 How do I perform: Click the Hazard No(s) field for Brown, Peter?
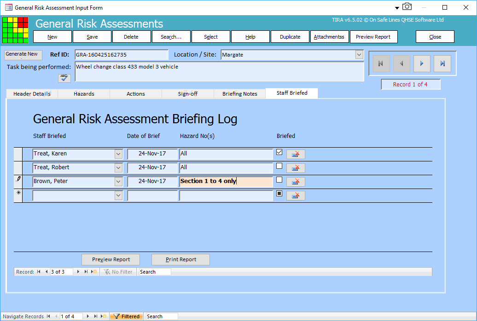coord(226,182)
